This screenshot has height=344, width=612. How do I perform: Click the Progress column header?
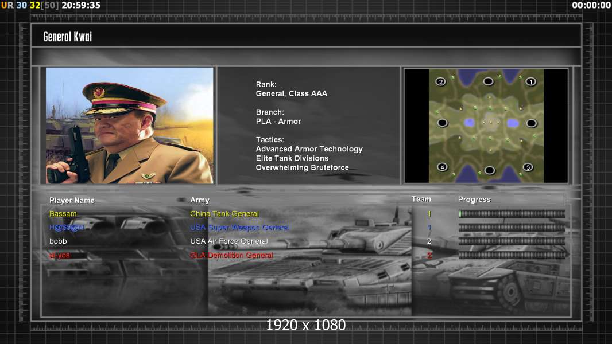pyautogui.click(x=474, y=200)
